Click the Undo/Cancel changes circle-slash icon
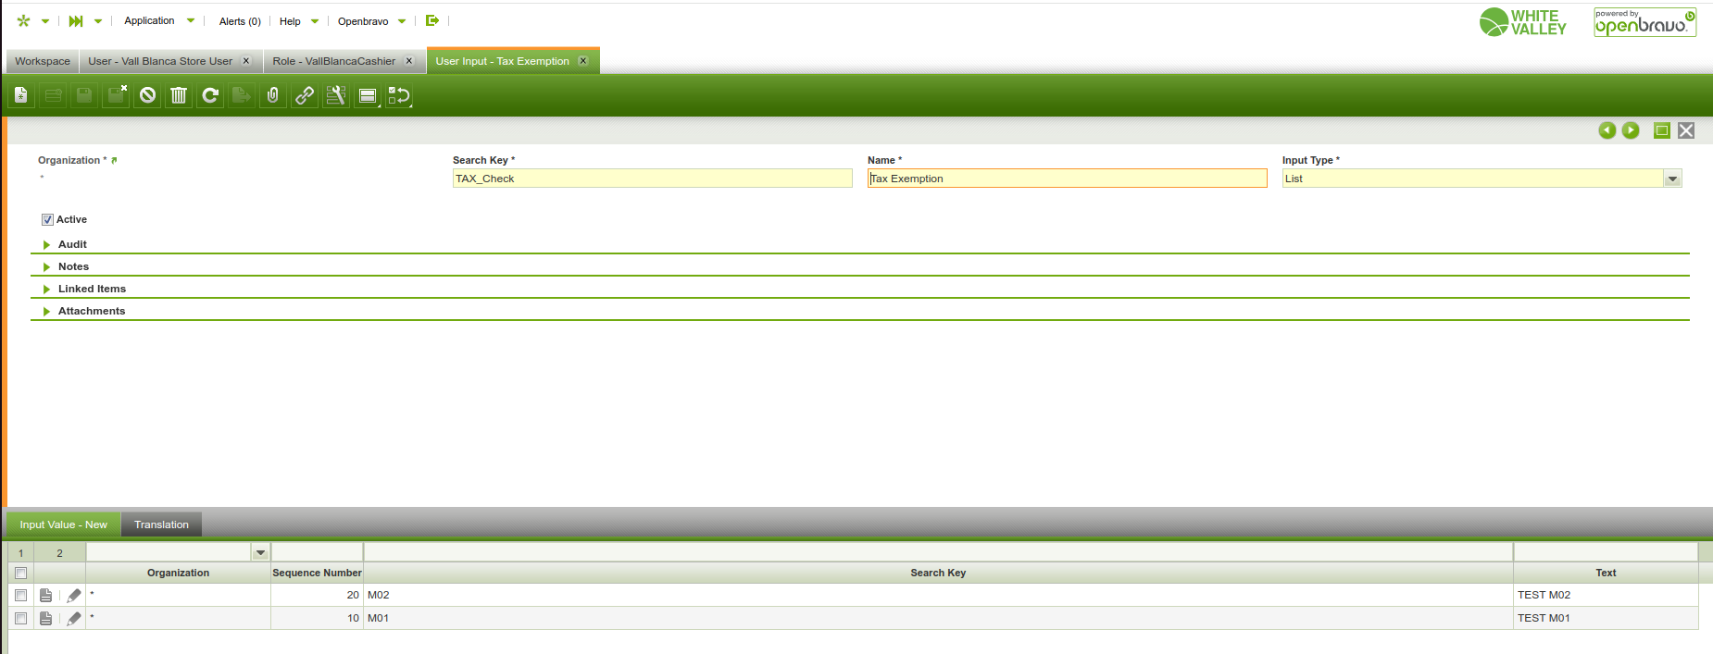The width and height of the screenshot is (1713, 654). click(x=147, y=95)
